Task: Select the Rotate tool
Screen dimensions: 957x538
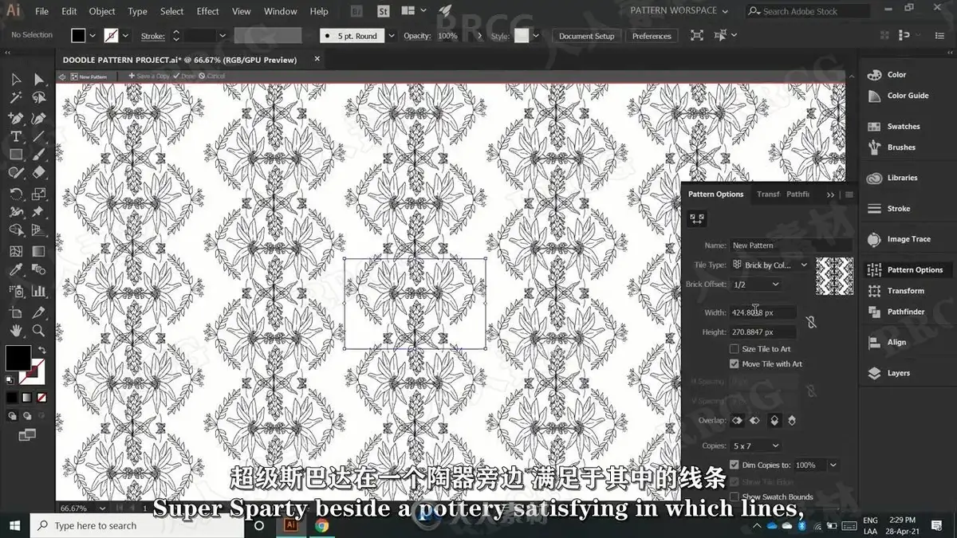Action: (x=16, y=194)
